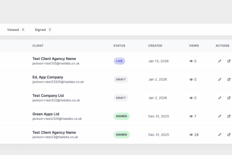Edit the Test Company Ltd row

click(x=220, y=98)
